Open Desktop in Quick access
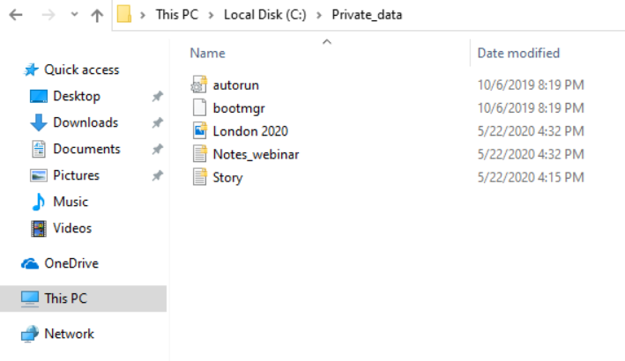 point(77,96)
